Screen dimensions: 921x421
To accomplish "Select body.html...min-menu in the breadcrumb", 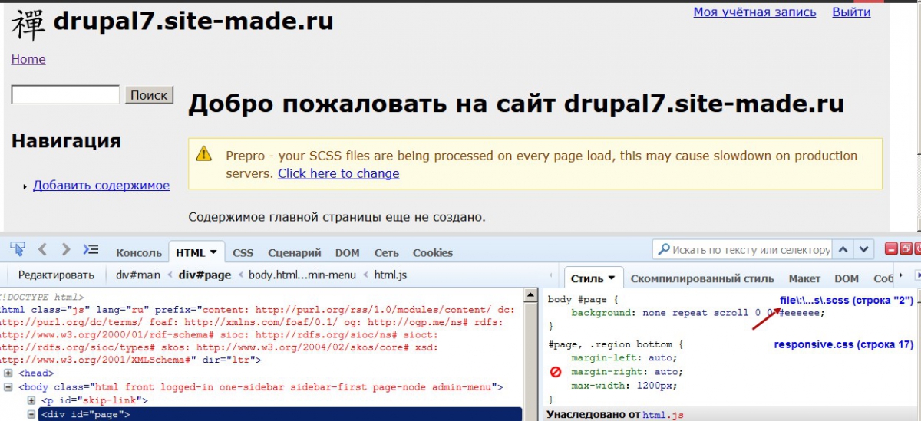I will point(302,275).
